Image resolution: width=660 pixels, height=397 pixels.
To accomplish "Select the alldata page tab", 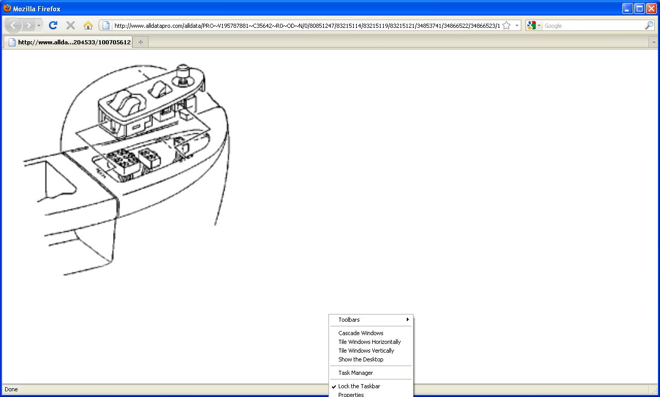I will (x=68, y=42).
